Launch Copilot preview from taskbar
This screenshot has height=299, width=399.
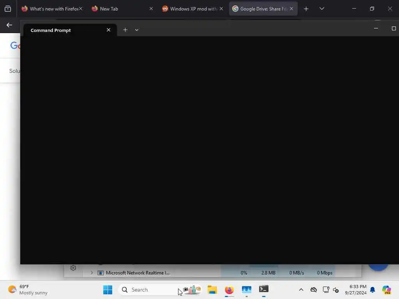[387, 290]
